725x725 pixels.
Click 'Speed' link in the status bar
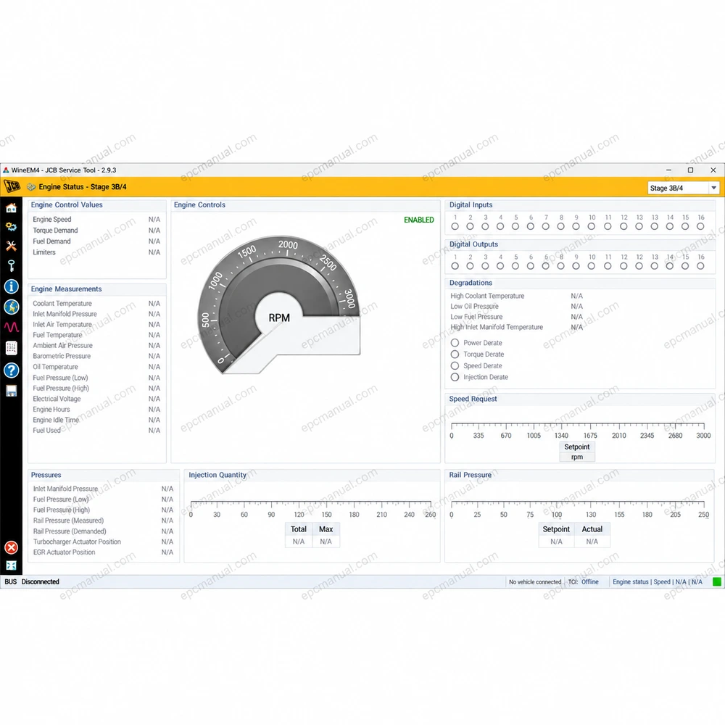662,581
